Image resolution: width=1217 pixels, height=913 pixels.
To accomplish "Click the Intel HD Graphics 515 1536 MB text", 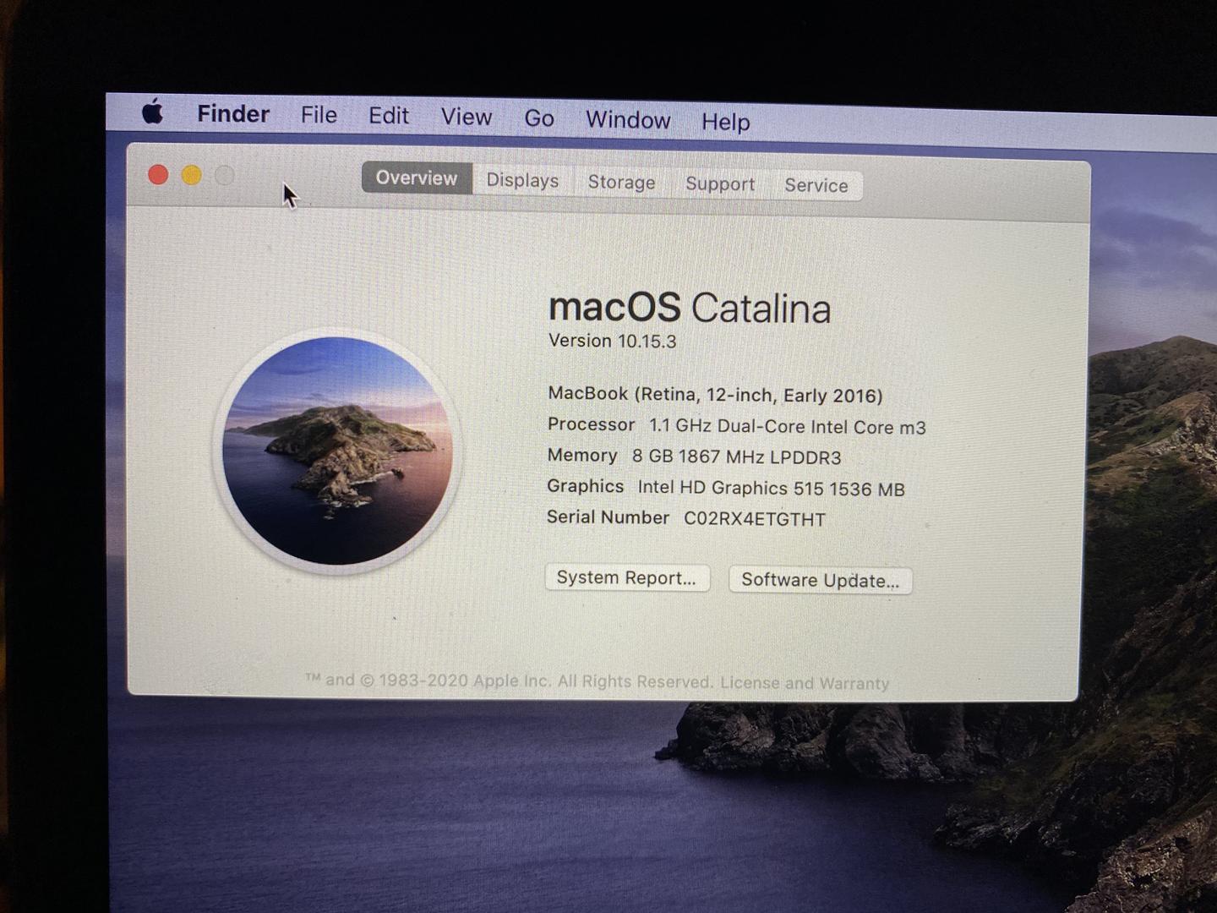I will point(771,489).
